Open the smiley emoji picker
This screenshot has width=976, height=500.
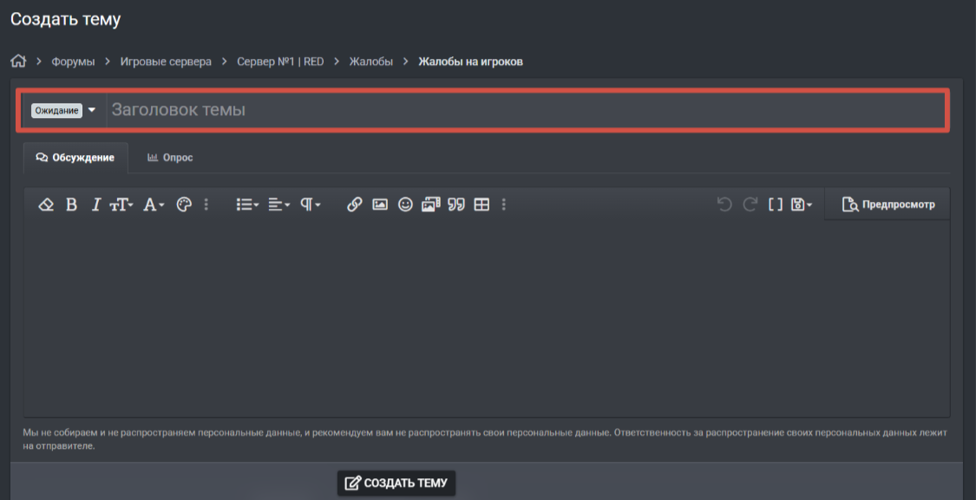coord(405,205)
